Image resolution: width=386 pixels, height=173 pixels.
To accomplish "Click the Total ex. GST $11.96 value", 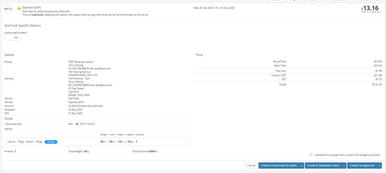I will [x=377, y=75].
